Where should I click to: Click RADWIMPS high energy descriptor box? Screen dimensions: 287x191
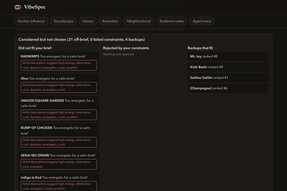click(59, 65)
